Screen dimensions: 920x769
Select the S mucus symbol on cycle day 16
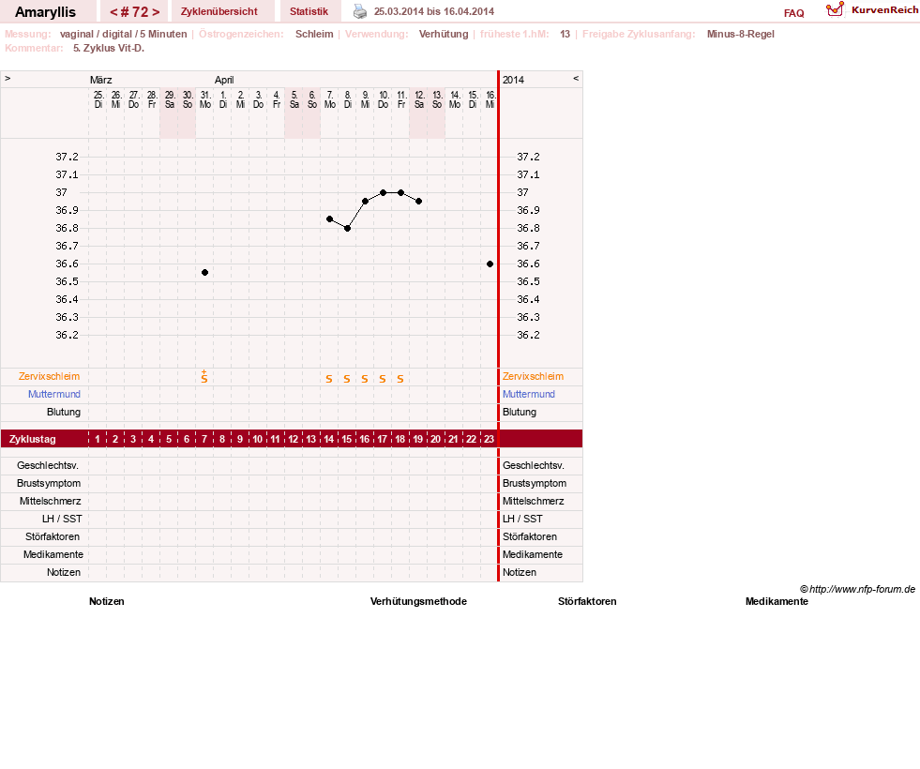point(365,379)
